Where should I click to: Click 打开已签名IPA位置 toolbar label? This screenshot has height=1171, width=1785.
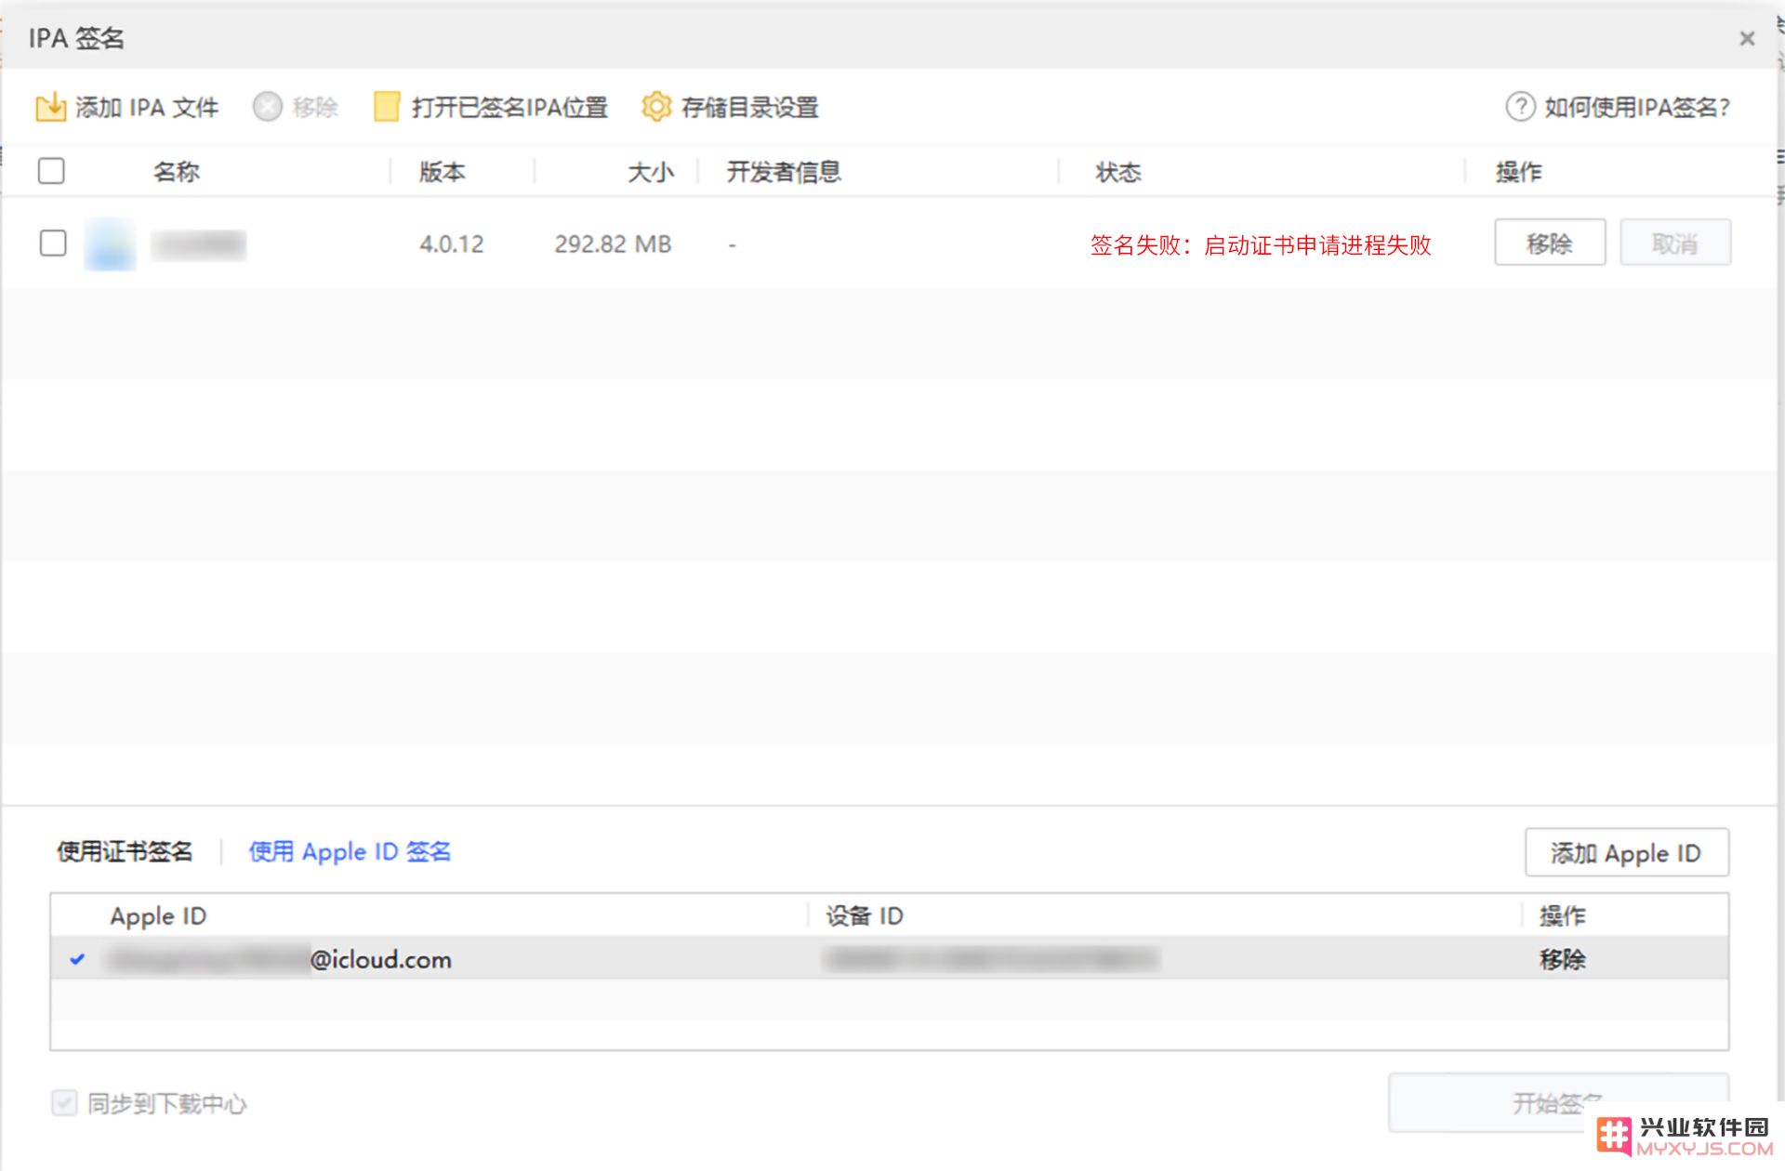(x=509, y=108)
